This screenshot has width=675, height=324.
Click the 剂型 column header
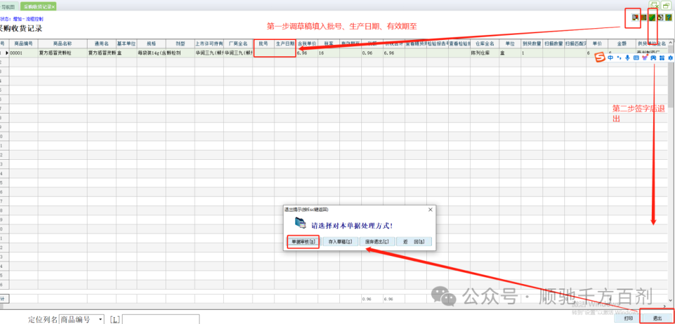[181, 44]
